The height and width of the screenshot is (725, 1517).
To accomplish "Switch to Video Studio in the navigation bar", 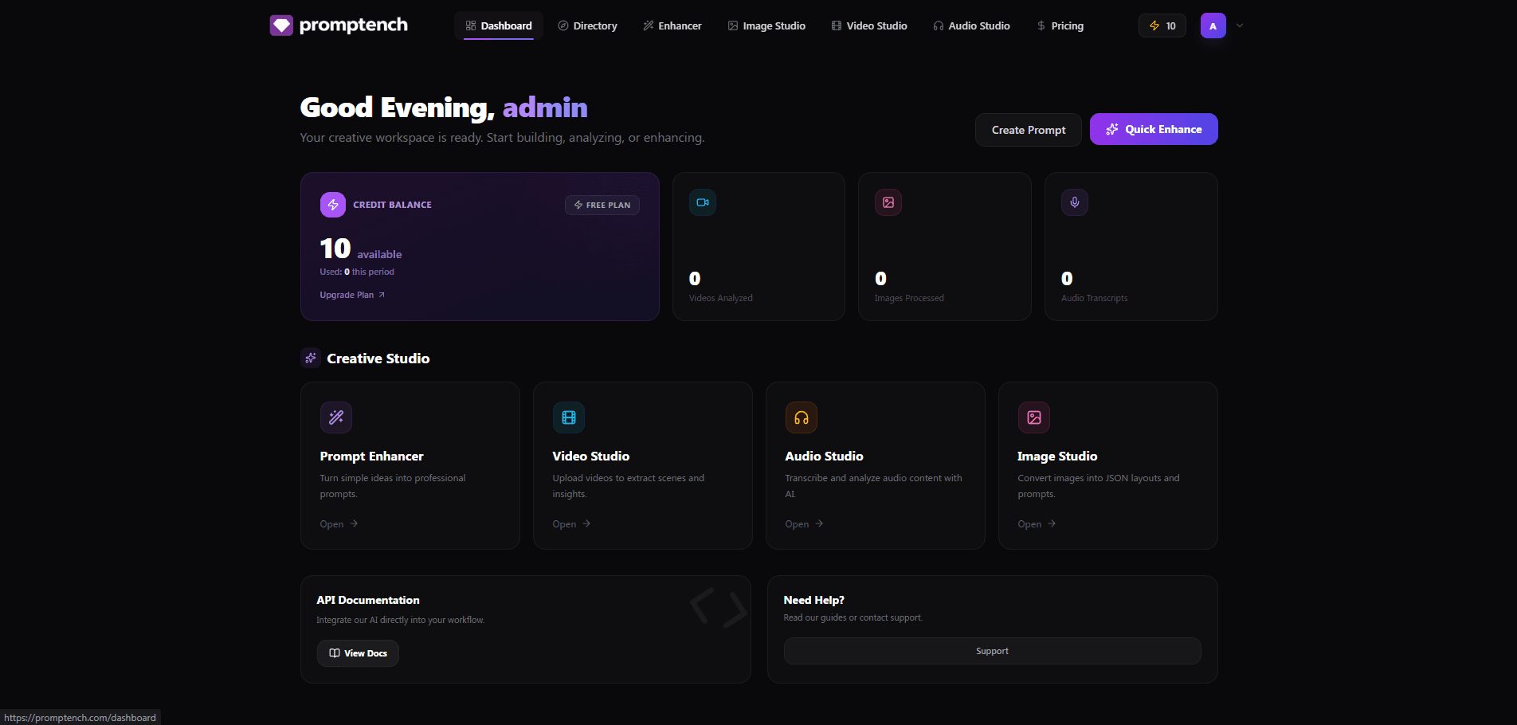I will tap(869, 25).
